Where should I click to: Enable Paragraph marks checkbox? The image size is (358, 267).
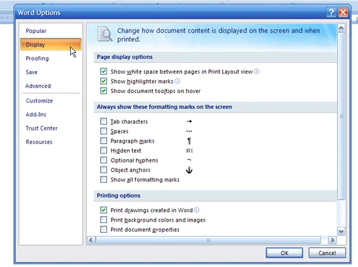[x=104, y=141]
